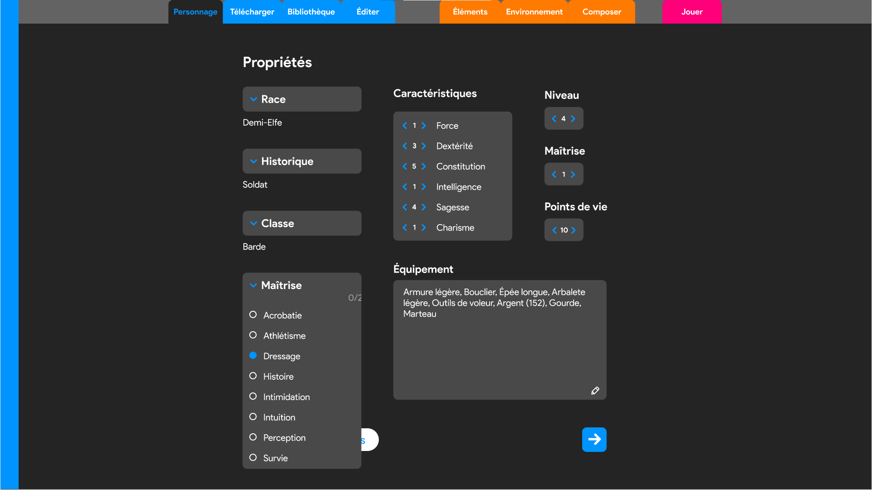
Task: Click the blue next arrow button
Action: tap(594, 439)
